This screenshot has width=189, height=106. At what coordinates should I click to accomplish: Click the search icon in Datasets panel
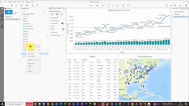(x=43, y=11)
